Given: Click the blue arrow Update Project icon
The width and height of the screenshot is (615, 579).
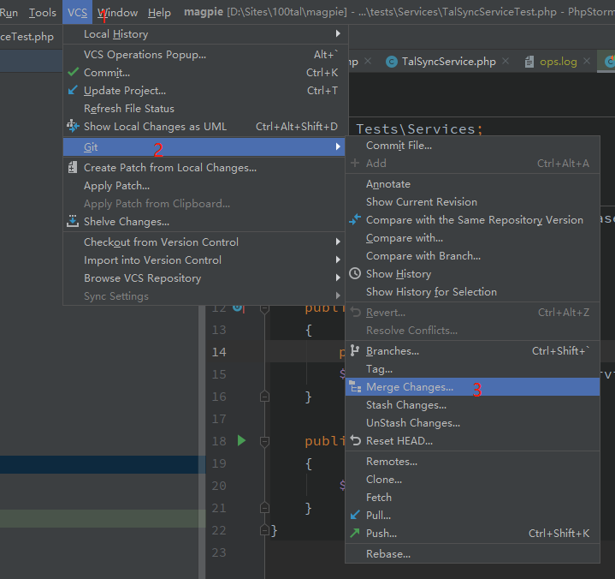Looking at the screenshot, I should point(73,90).
